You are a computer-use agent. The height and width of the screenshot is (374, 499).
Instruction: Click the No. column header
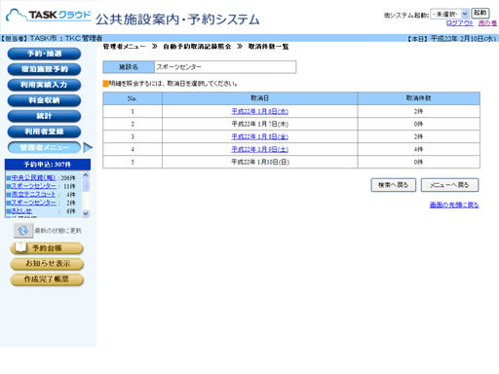[x=133, y=98]
